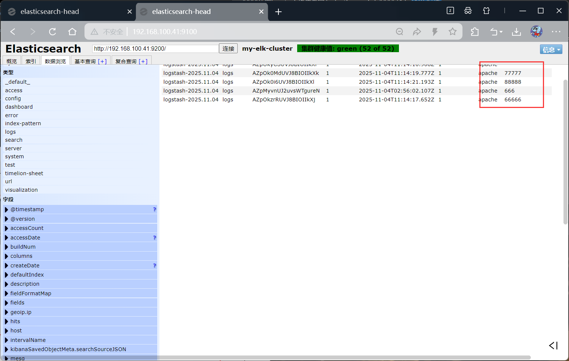
Task: Click the zoom-out magnifier icon in address bar
Action: pos(400,32)
